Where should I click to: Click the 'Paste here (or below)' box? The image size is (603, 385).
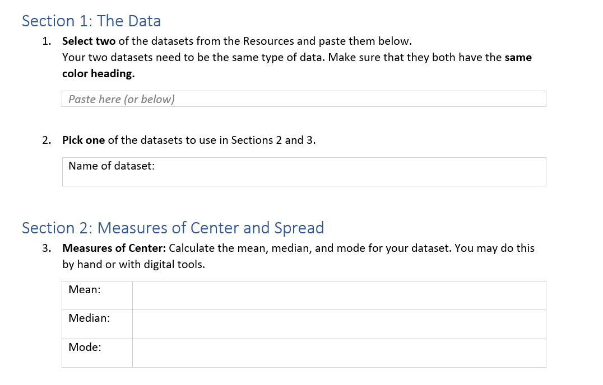304,99
